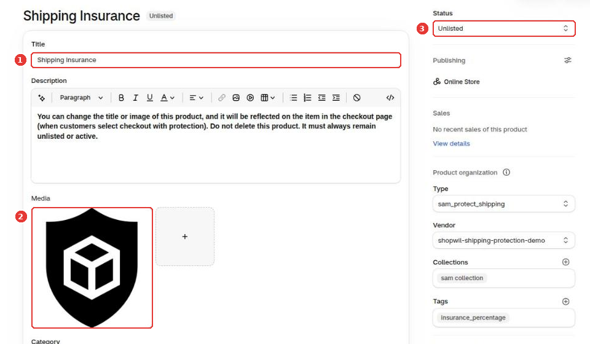Image resolution: width=590 pixels, height=344 pixels.
Task: Click the Online Store text
Action: (x=462, y=82)
